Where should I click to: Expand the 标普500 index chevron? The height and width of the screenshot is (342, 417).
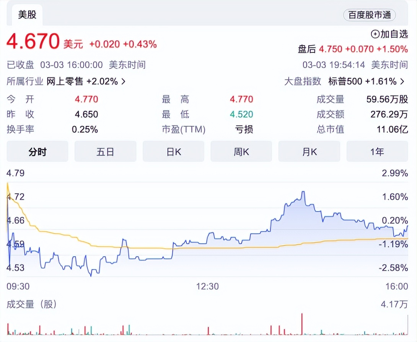402,81
